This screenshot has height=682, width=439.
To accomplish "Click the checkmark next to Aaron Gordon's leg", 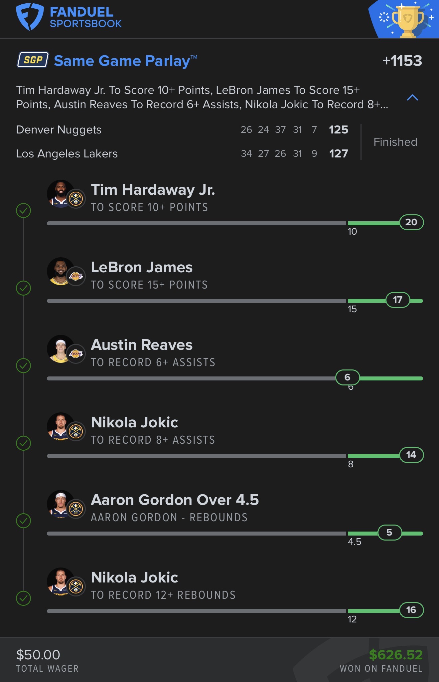I will pyautogui.click(x=24, y=521).
